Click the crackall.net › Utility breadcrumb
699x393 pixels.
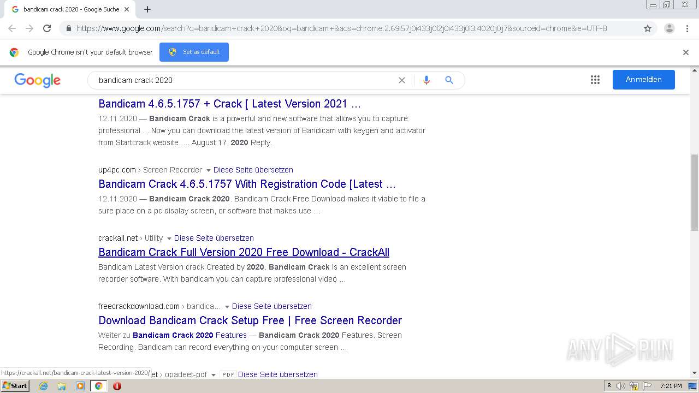(x=131, y=238)
